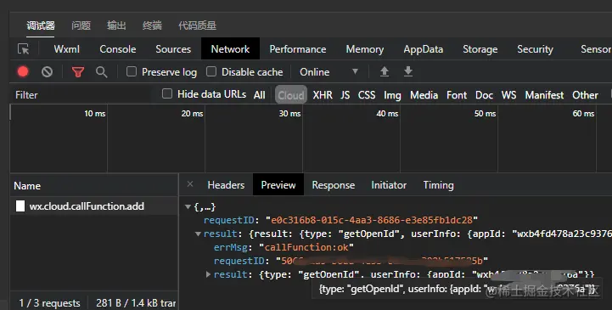This screenshot has width=612, height=310.
Task: Click the element inspector selection icon
Action: (24, 48)
